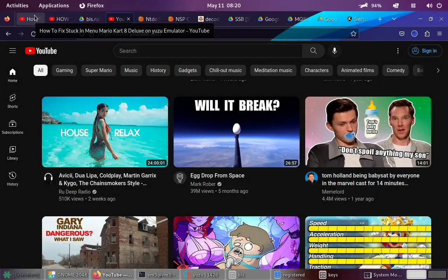Open Ru Deep Radio channel avatar
This screenshot has height=280, width=448.
pyautogui.click(x=48, y=178)
